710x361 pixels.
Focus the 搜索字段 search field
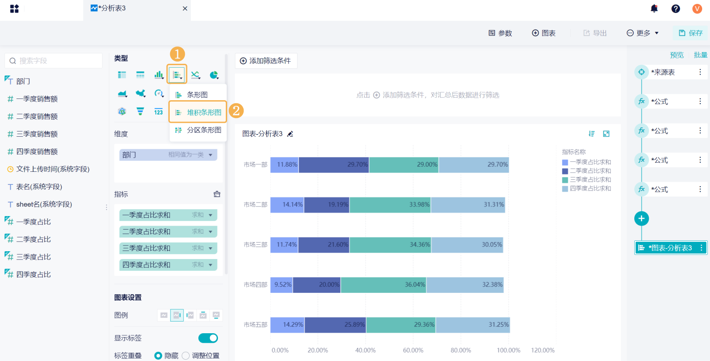coord(54,61)
